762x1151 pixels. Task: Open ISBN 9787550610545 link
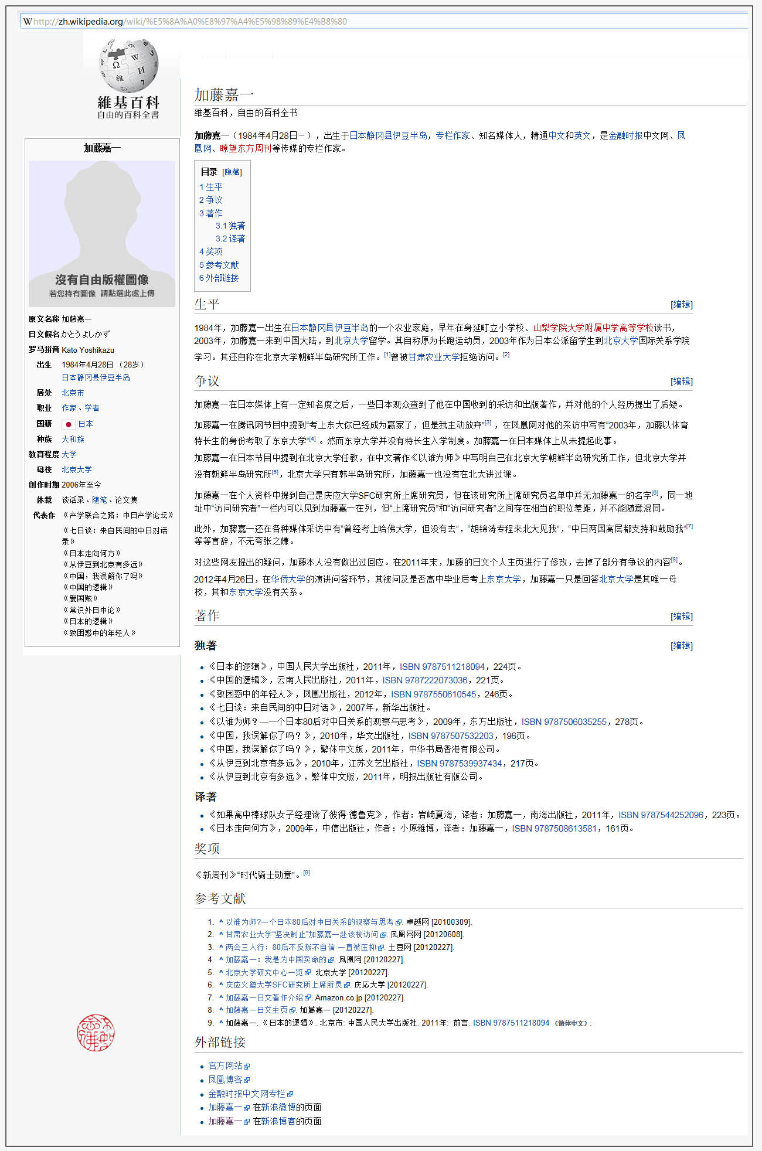point(434,694)
